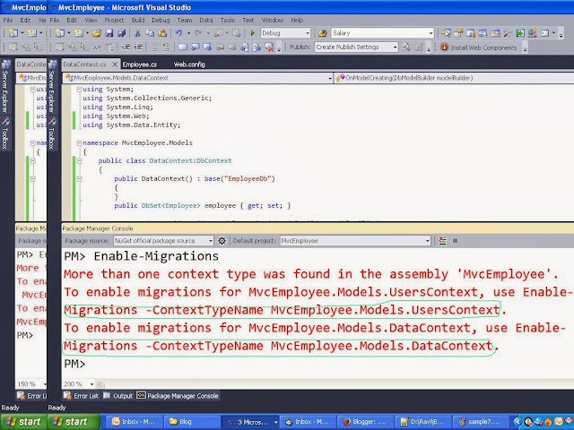This screenshot has width=574, height=430.
Task: Open the Undo history dropdown arrow
Action: pos(188,33)
